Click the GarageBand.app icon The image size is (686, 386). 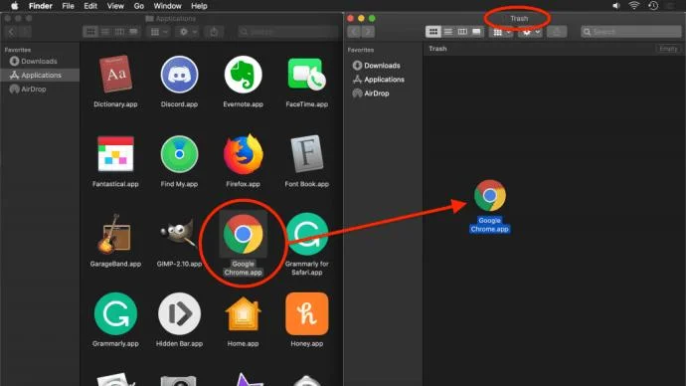(x=115, y=234)
